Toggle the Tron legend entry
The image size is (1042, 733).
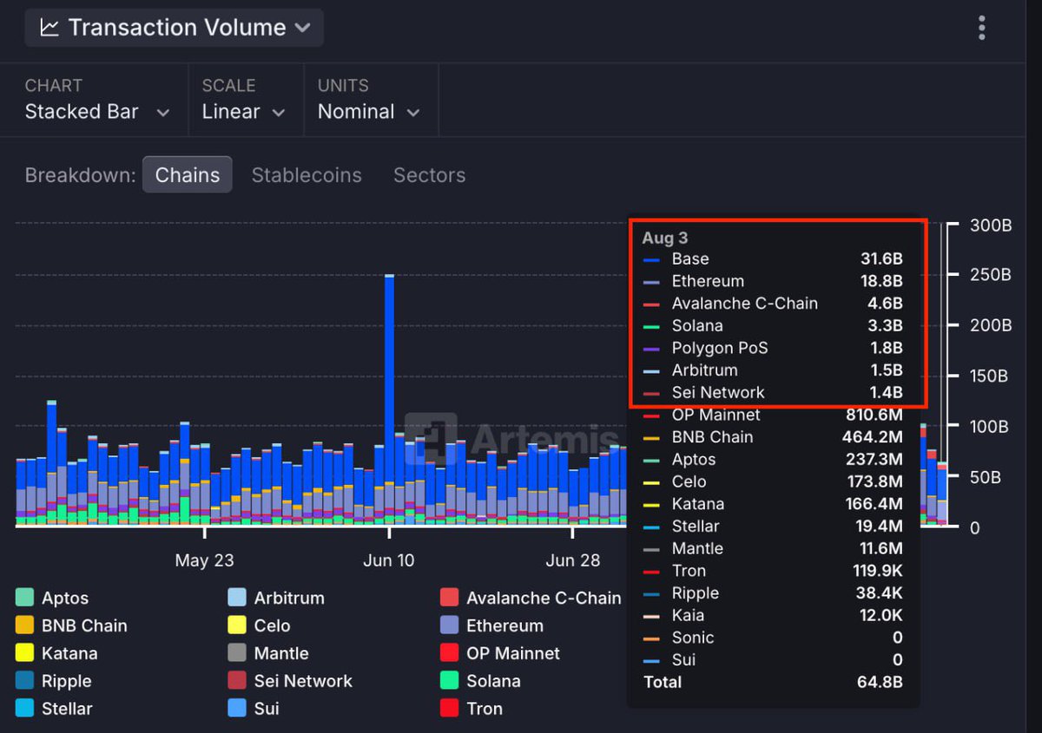[x=472, y=709]
